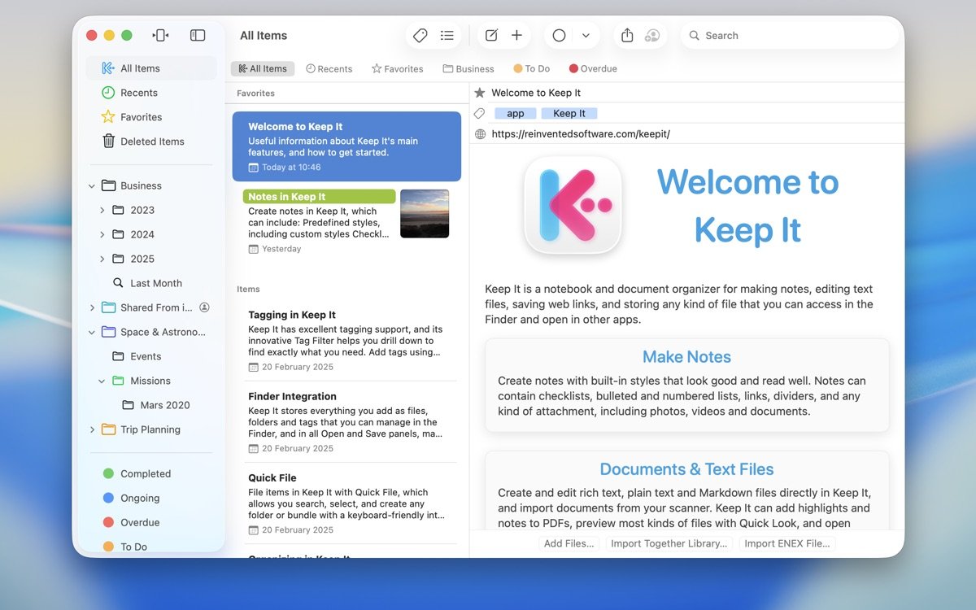This screenshot has height=610, width=976.
Task: Click the add collaborator icon in the toolbar
Action: (x=651, y=35)
